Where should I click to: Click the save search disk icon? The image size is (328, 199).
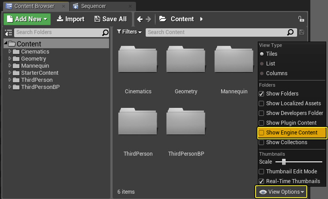pyautogui.click(x=302, y=32)
